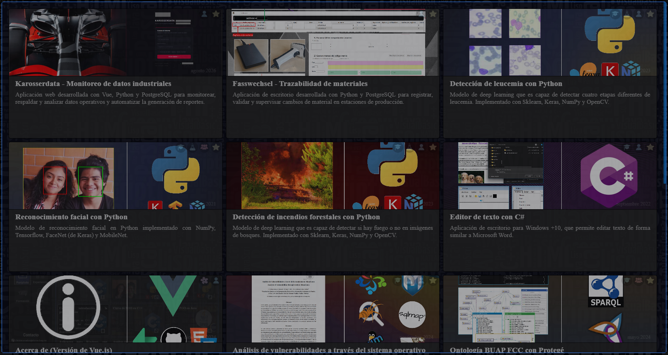Image resolution: width=668 pixels, height=355 pixels.
Task: Click graduation cap icon on Detección de leucemia card
Action: [615, 14]
